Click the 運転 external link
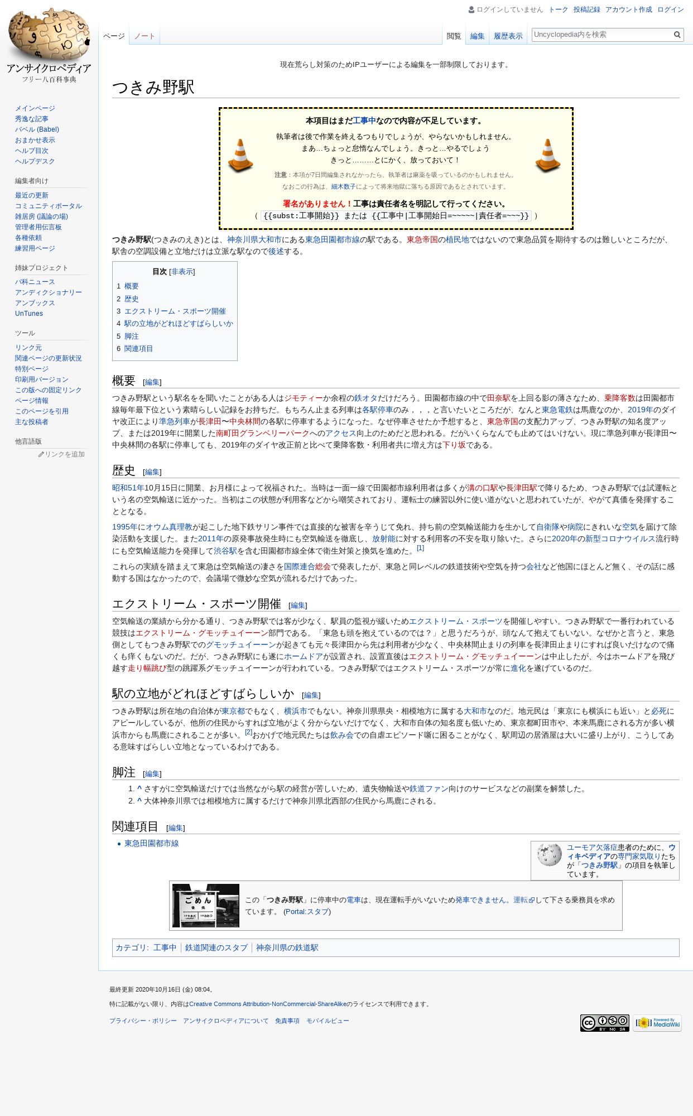This screenshot has height=1116, width=693. click(x=524, y=899)
